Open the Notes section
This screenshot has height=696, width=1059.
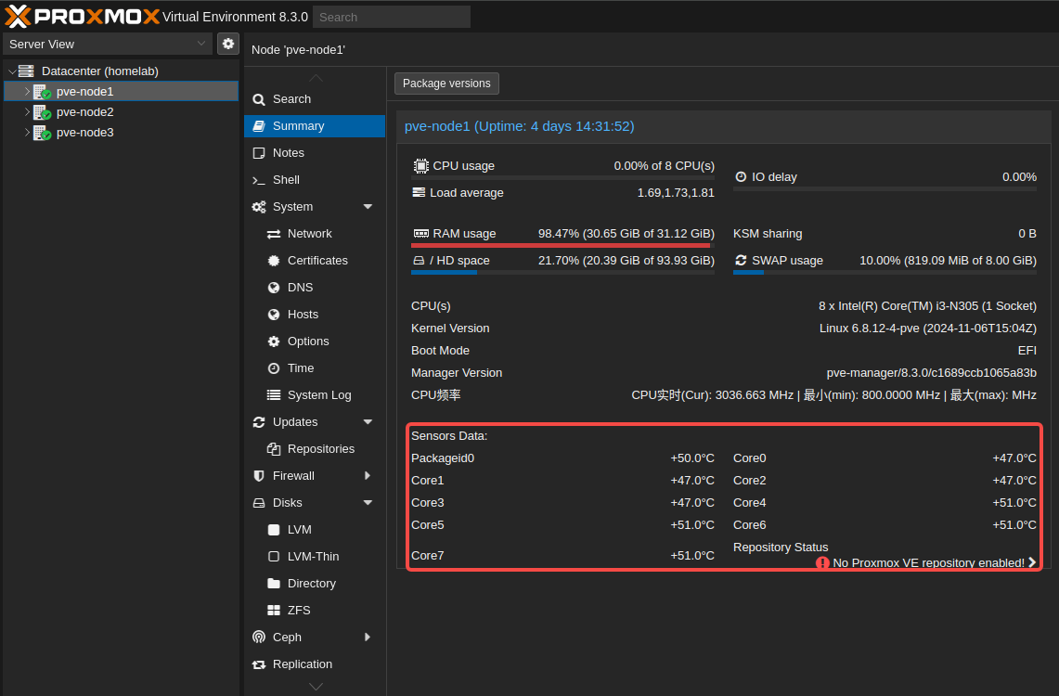click(x=289, y=152)
